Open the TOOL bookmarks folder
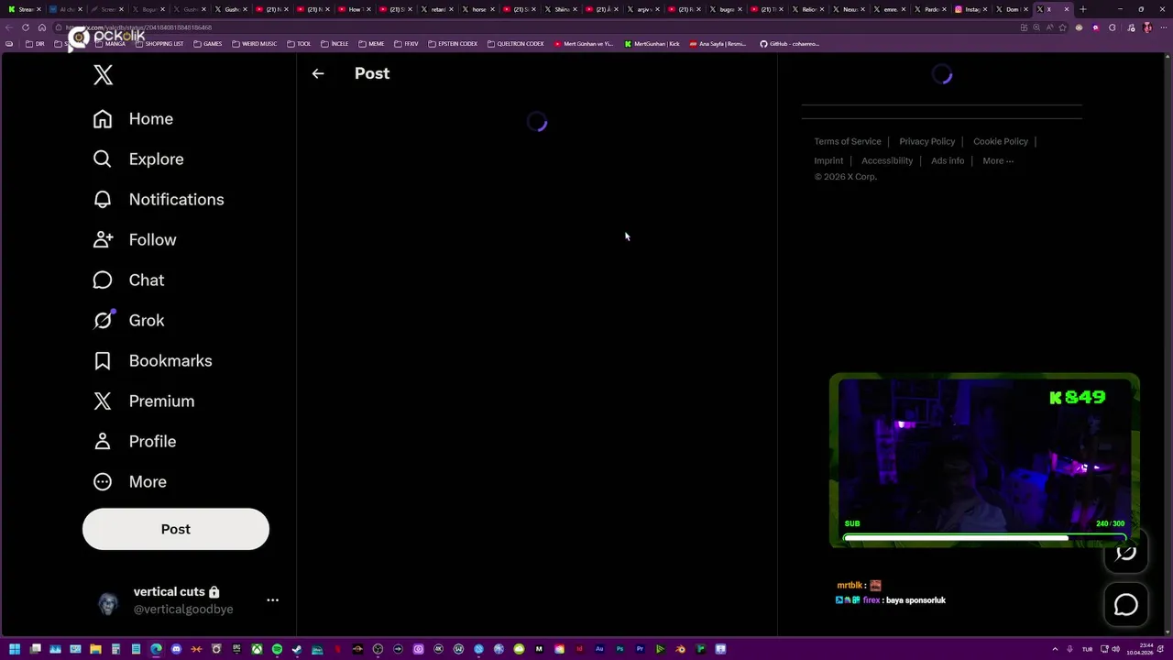Viewport: 1173px width, 660px height. (299, 44)
